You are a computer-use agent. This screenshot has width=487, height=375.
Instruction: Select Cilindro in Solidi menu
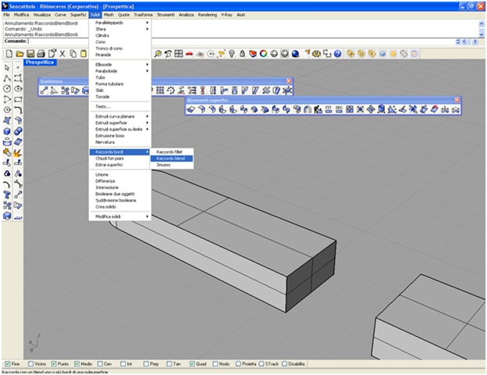[x=120, y=36]
